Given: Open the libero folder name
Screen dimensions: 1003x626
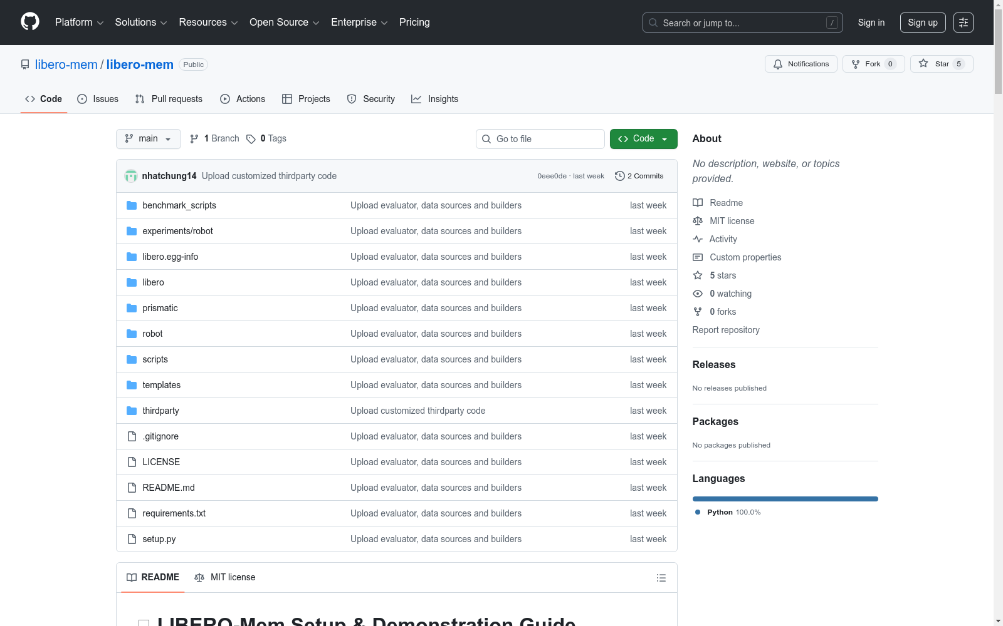Looking at the screenshot, I should coord(153,282).
